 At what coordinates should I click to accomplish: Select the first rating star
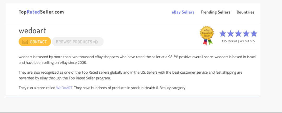point(223,34)
